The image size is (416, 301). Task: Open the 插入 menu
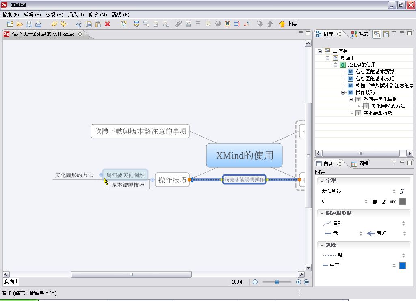76,15
